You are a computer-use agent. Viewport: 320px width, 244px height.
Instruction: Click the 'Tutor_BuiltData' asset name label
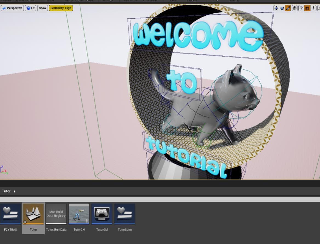(56, 230)
